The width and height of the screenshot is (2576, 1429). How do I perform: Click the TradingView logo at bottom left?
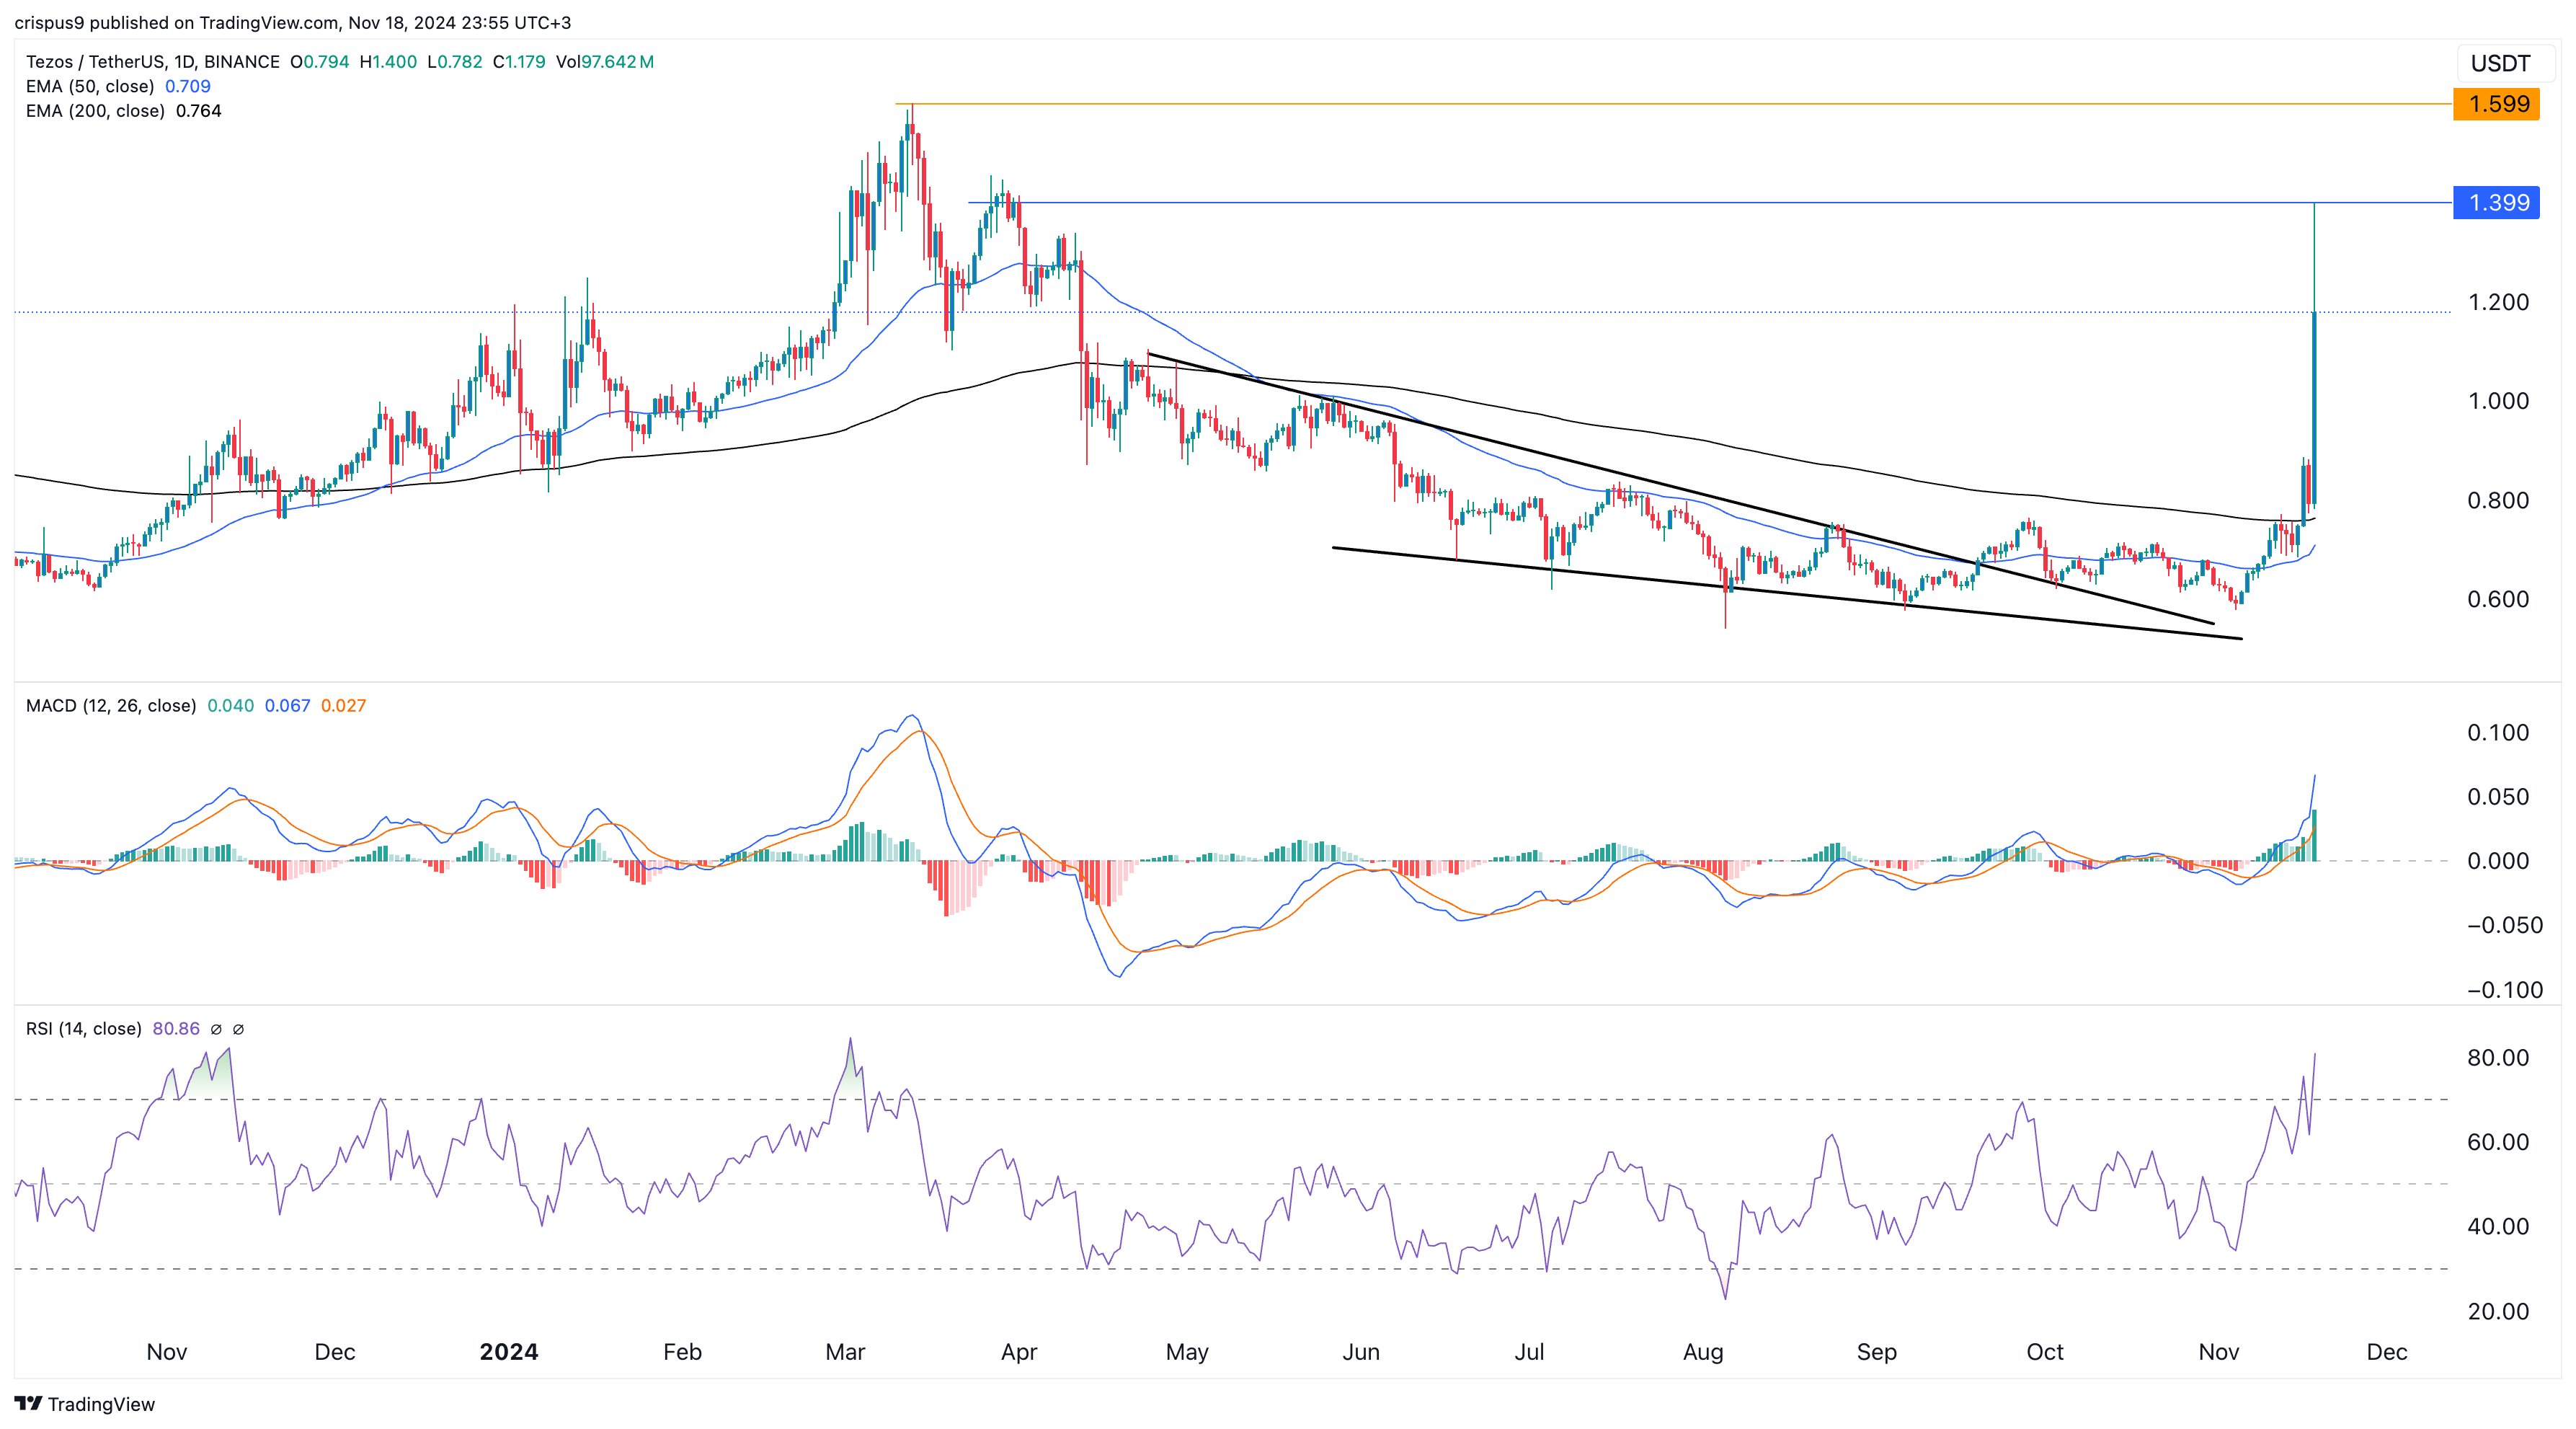click(85, 1404)
